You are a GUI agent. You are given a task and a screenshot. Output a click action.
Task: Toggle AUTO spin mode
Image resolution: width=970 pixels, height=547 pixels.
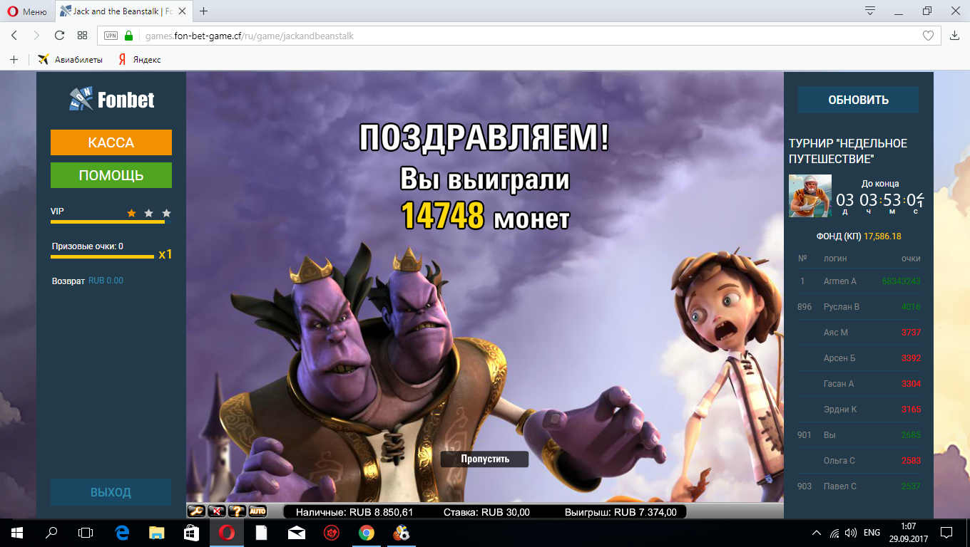tap(256, 511)
